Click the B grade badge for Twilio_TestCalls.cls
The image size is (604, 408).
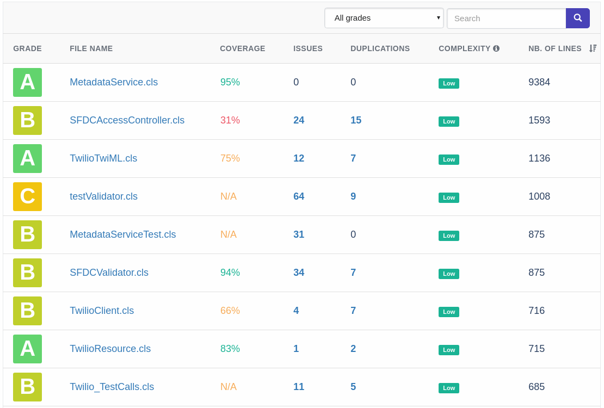27,387
